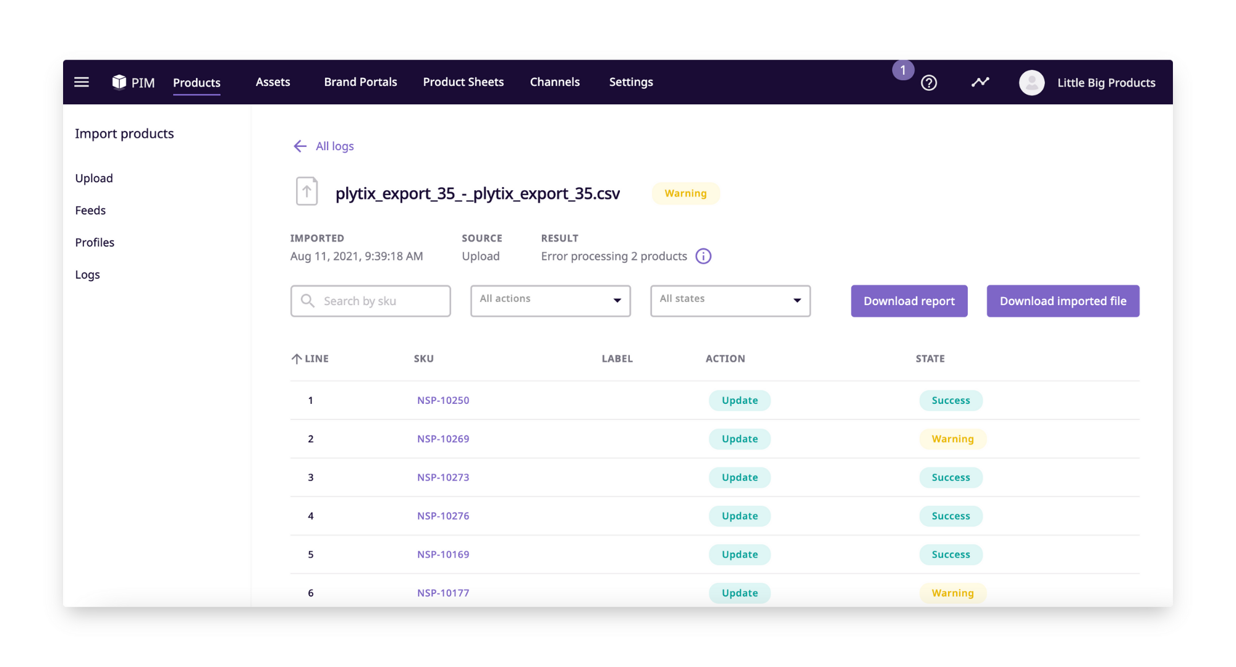Open product NSP-10269 link

(x=443, y=438)
